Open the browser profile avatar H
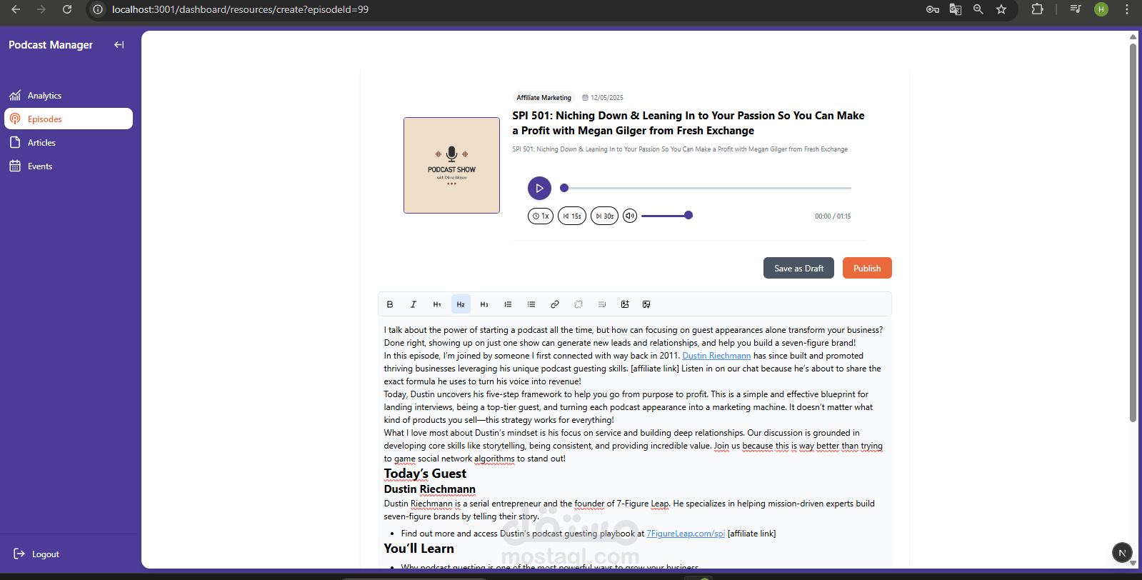The image size is (1142, 580). tap(1101, 9)
